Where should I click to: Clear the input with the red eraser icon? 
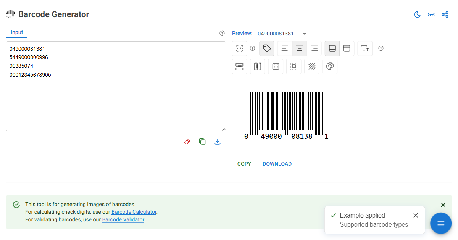(x=187, y=141)
